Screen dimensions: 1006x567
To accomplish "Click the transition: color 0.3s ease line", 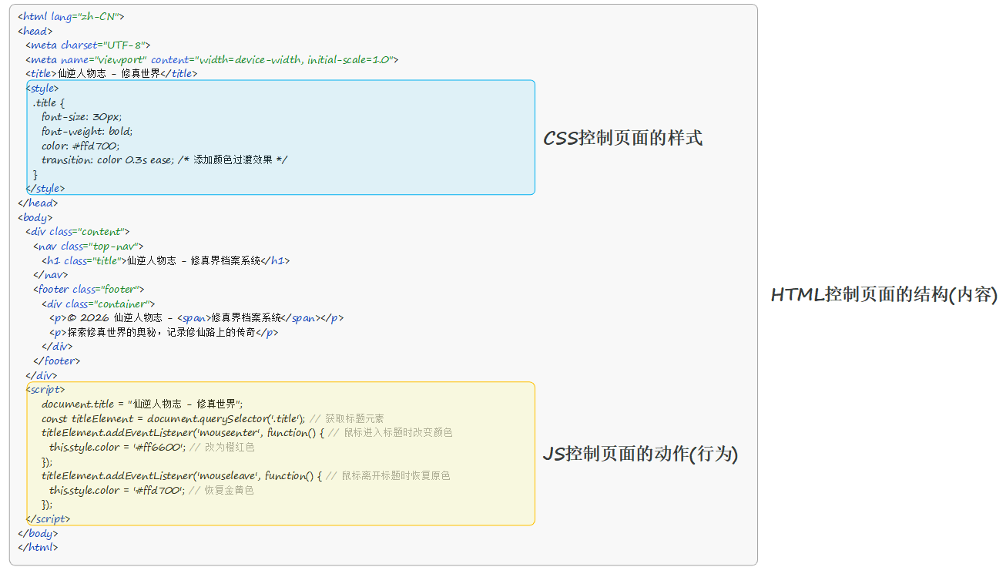I will [165, 160].
